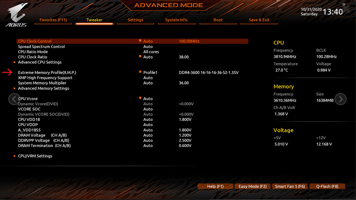Screen dimensions: 356x200
Task: Select the Spread Spectrum Control row
Action: (x=41, y=46)
